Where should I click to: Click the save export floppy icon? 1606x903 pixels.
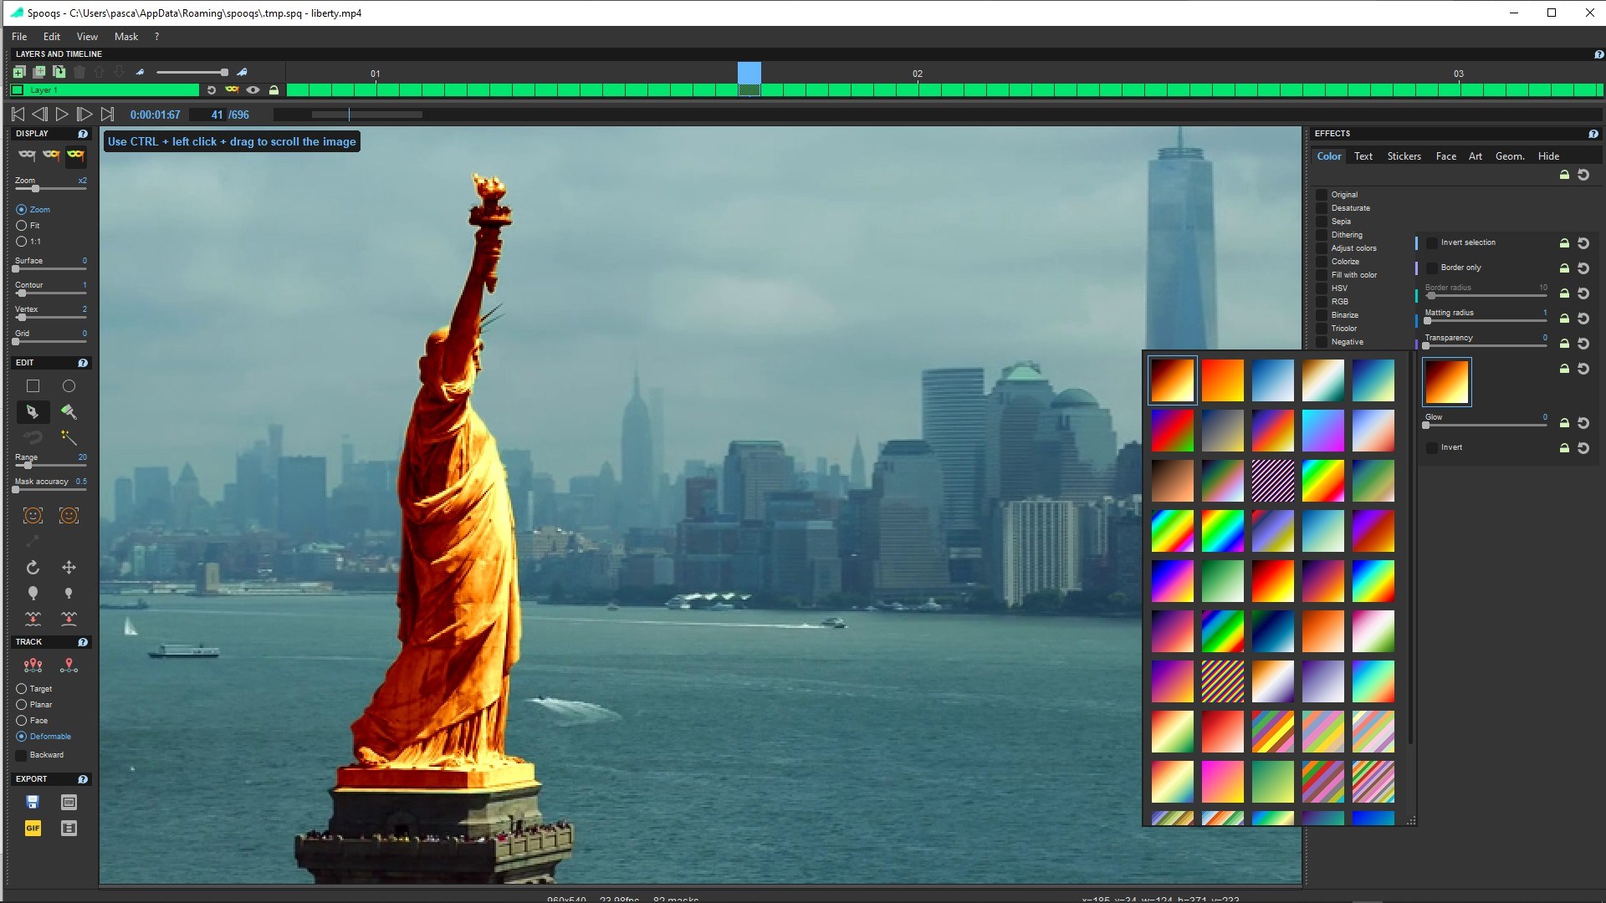33,802
